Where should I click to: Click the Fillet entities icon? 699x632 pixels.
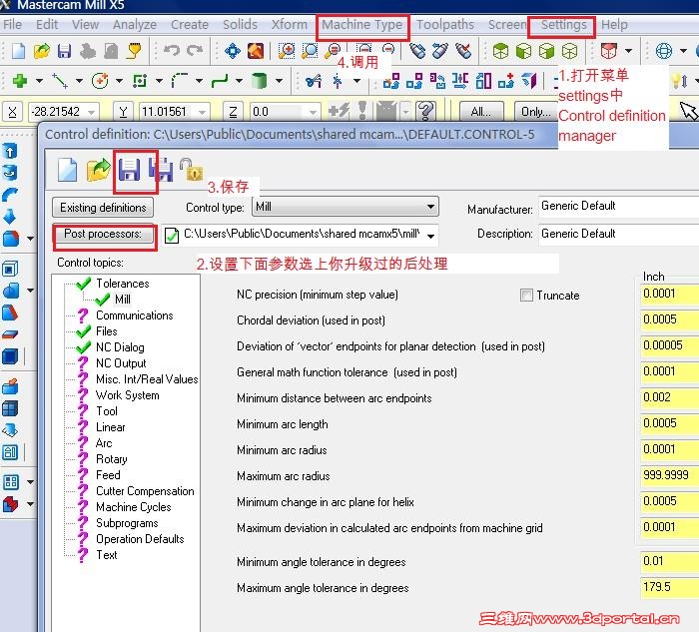coord(180,81)
